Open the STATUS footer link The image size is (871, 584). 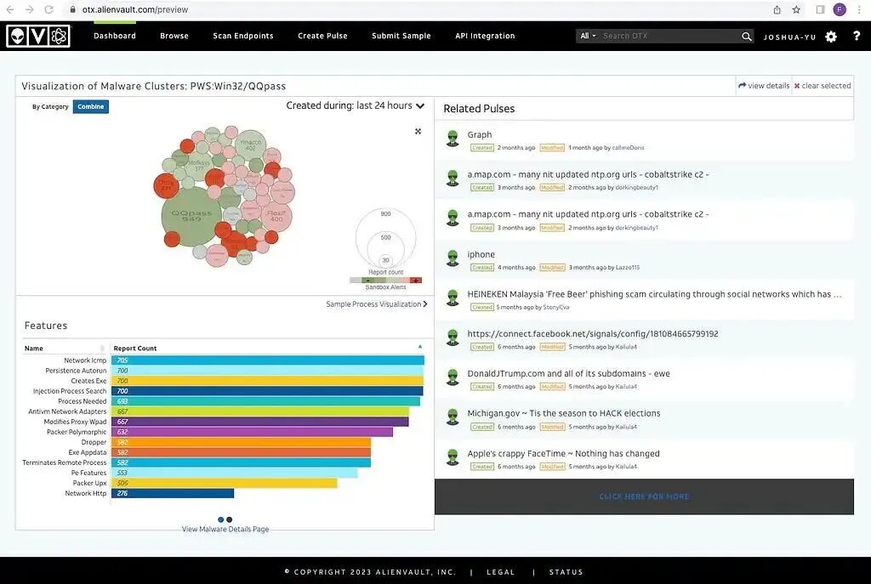pos(566,572)
